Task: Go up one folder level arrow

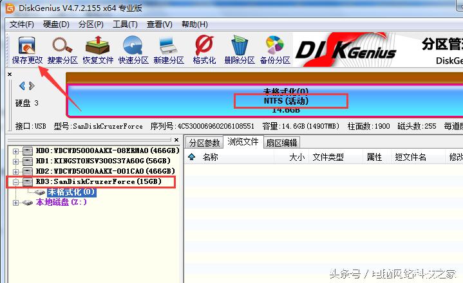Action: tap(192, 157)
